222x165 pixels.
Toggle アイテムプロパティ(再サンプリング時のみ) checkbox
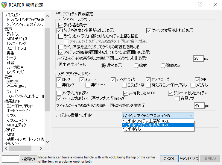(59, 99)
